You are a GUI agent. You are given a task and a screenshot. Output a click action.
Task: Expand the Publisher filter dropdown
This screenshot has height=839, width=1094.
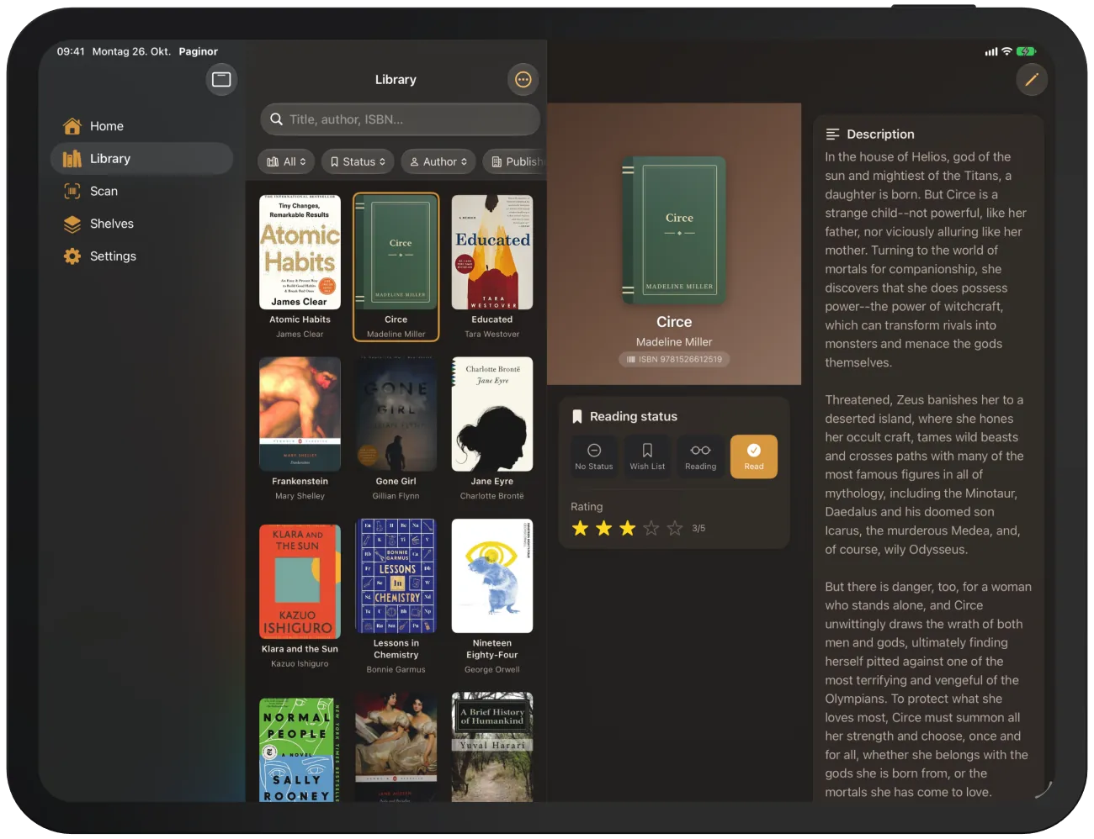515,161
